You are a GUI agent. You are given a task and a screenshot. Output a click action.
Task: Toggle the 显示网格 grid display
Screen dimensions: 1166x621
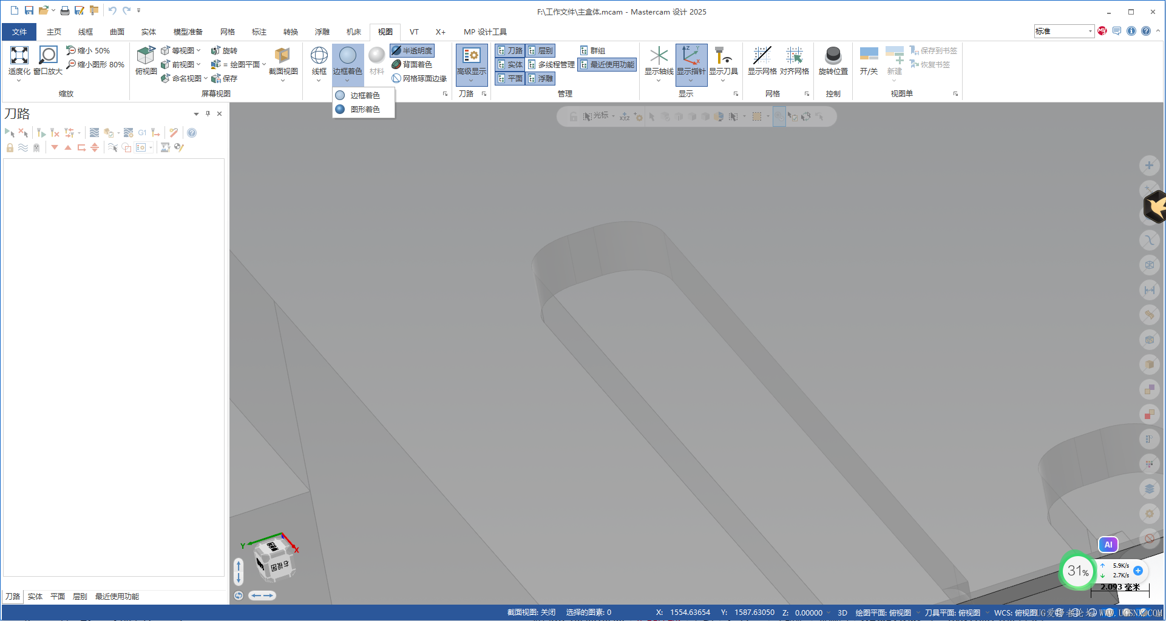[x=762, y=56]
